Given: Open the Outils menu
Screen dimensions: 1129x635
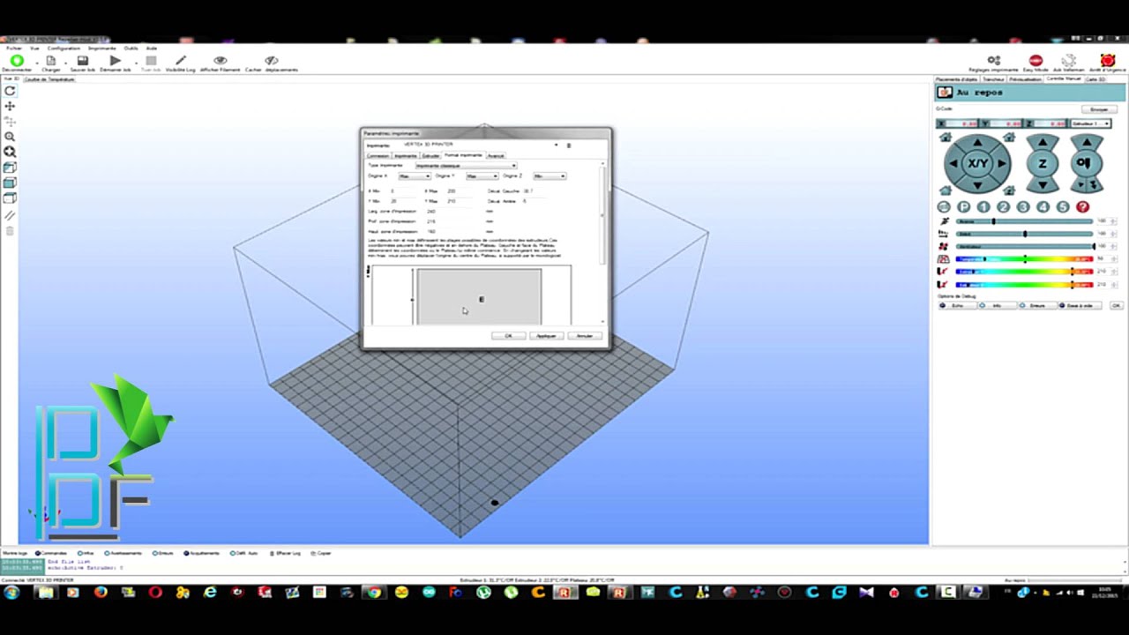Looking at the screenshot, I should pyautogui.click(x=131, y=48).
